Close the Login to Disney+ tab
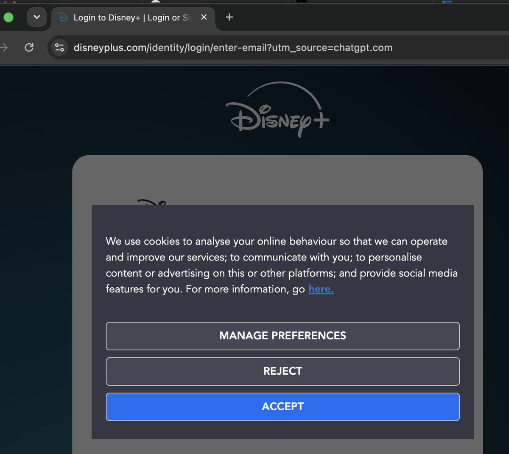Screen dimensions: 509x454 pos(204,17)
